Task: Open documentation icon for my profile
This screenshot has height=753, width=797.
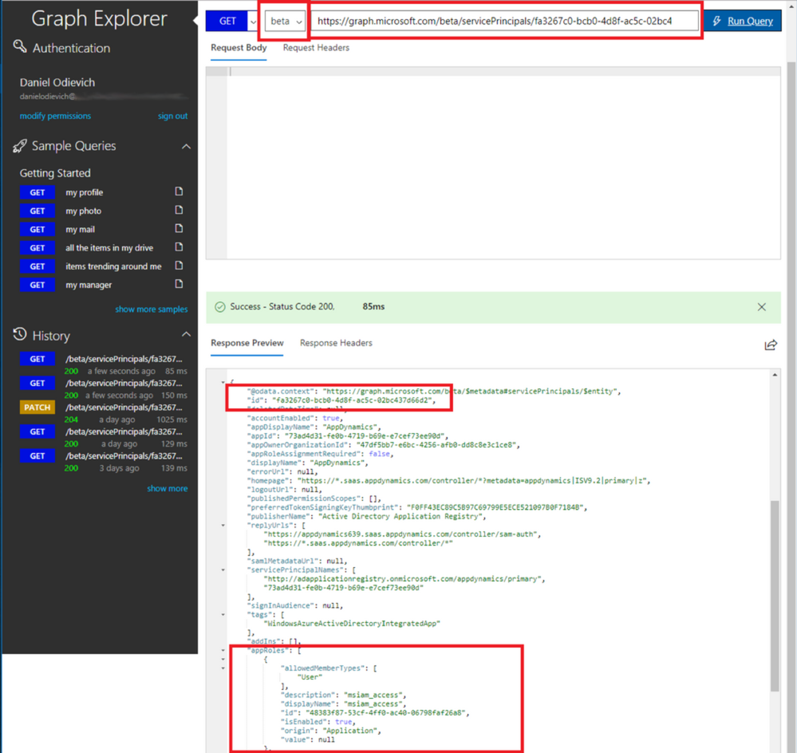Action: (179, 191)
